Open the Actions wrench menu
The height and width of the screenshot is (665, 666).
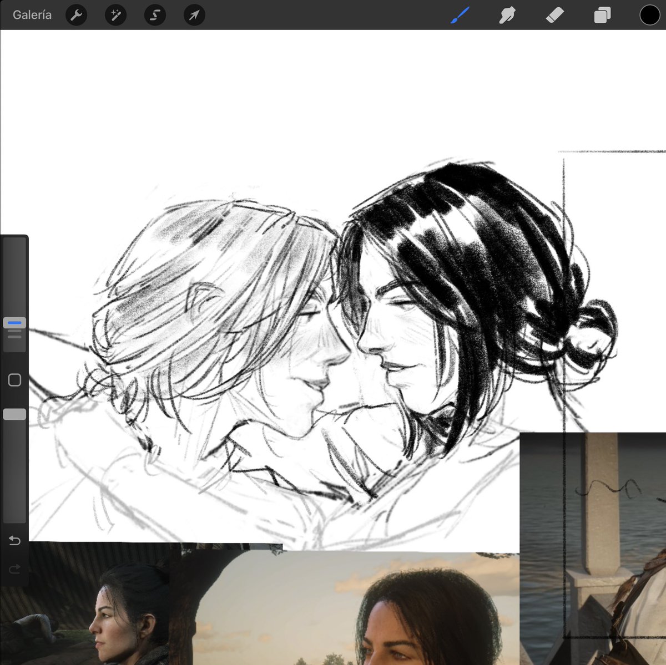[x=76, y=15]
